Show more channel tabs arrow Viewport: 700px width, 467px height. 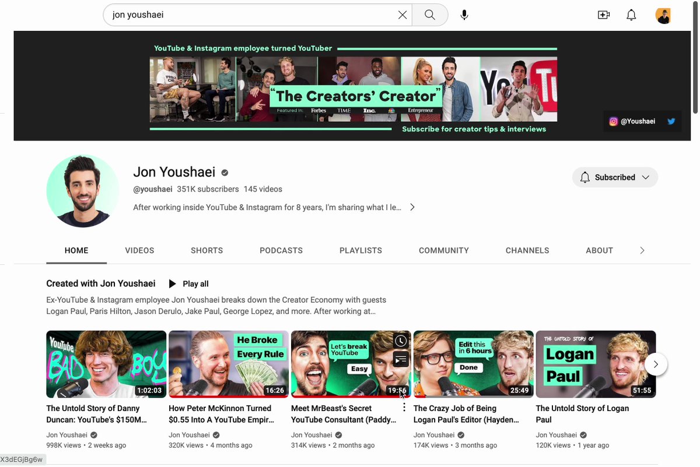tap(642, 250)
